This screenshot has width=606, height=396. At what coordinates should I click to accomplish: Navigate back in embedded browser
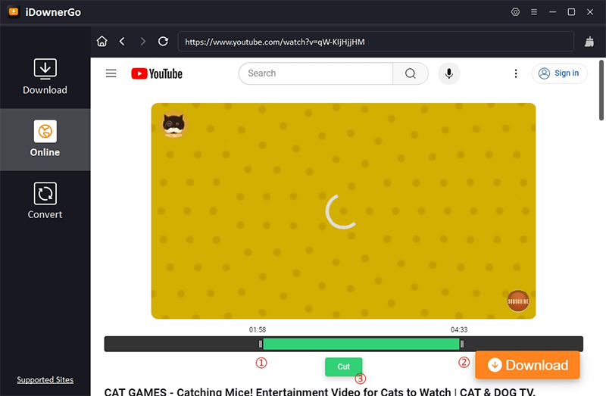[122, 42]
